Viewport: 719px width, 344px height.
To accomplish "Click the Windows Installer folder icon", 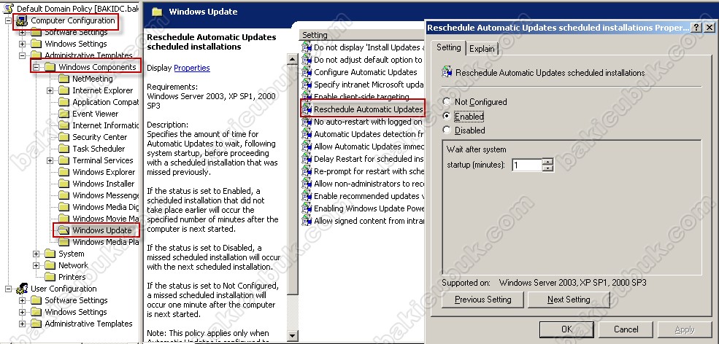I will point(64,184).
